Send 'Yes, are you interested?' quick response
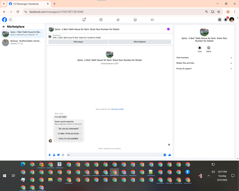The image size is (239, 191). 68,128
